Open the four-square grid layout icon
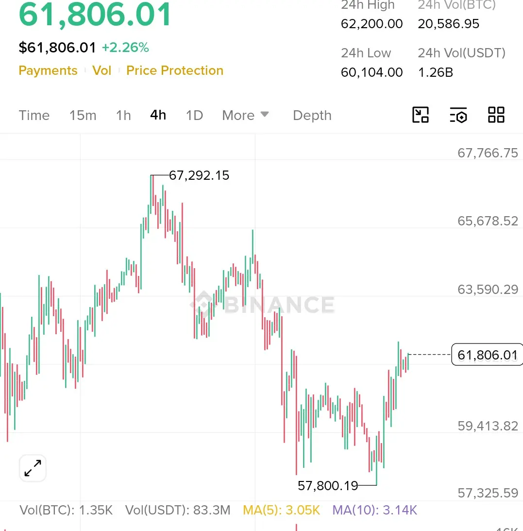The height and width of the screenshot is (531, 523). click(496, 115)
